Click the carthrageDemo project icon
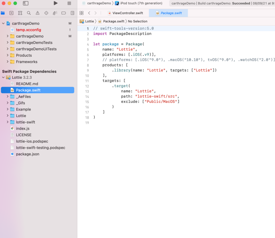 [8, 23]
